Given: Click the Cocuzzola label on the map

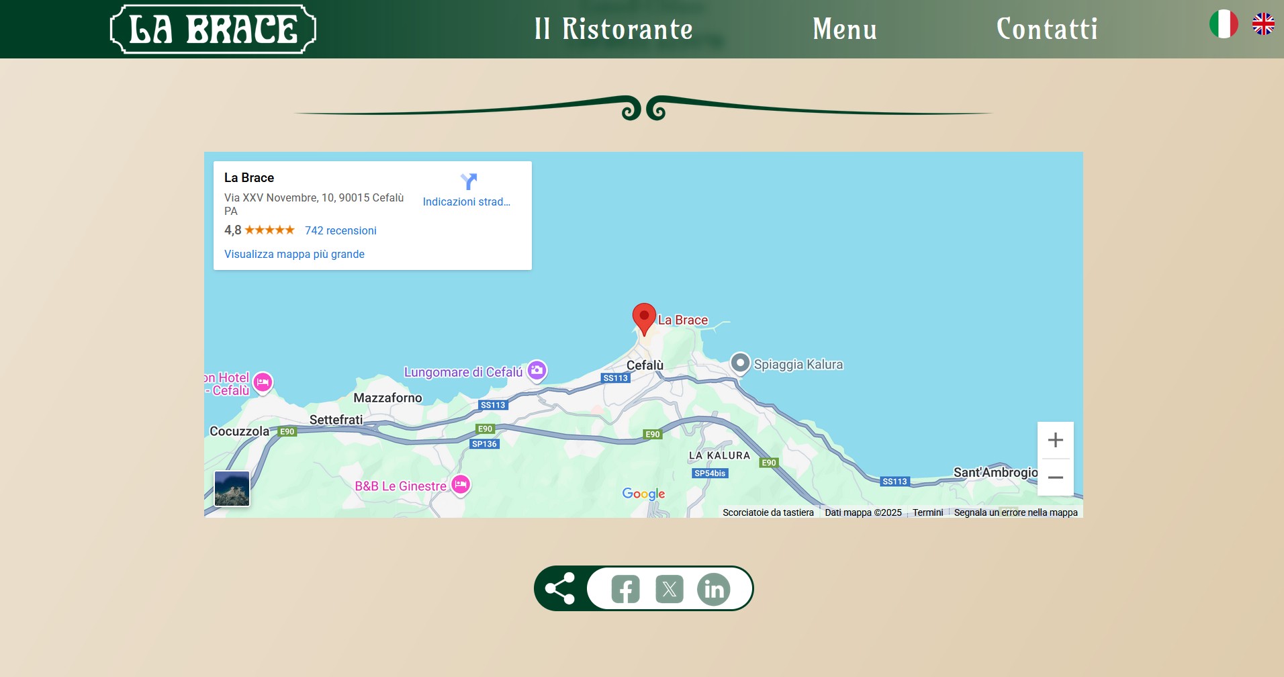Looking at the screenshot, I should click(x=239, y=431).
